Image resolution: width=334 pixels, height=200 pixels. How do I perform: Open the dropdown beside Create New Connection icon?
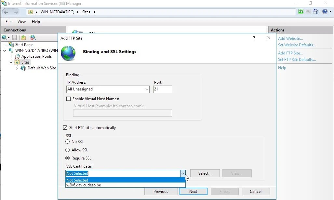tap(8, 38)
